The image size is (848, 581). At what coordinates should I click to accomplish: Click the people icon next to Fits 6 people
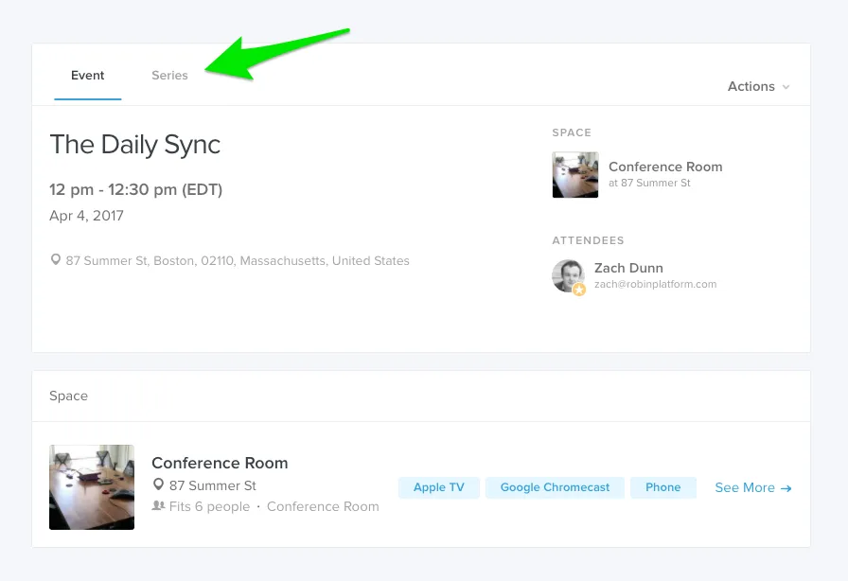coord(158,506)
